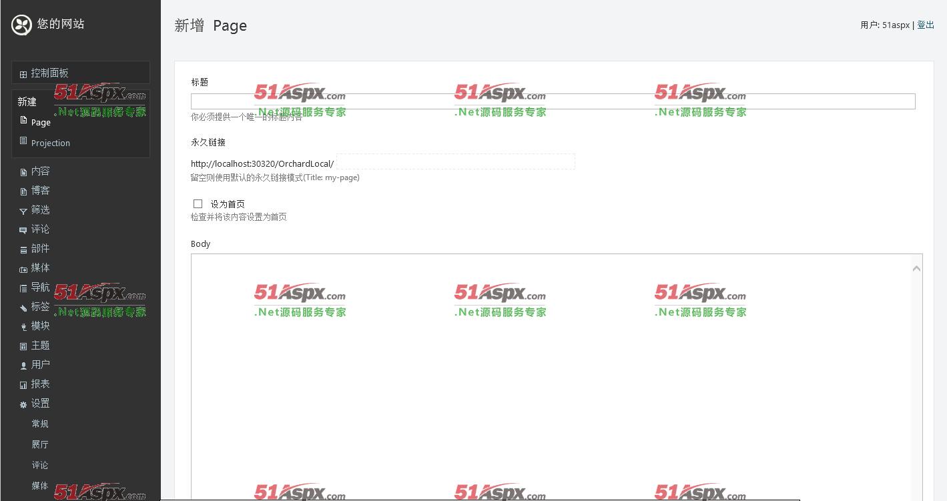Open the 主题 themes item
This screenshot has width=947, height=501.
(x=40, y=346)
